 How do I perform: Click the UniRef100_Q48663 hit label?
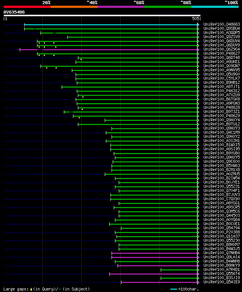tap(222, 25)
